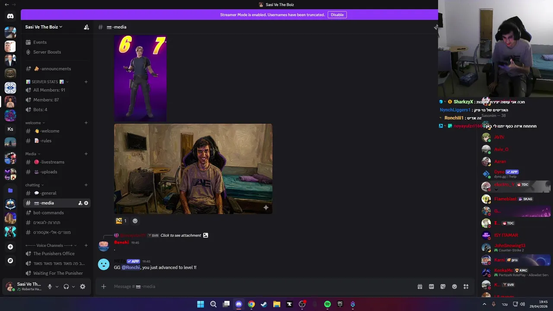Collapse the Media category
The image size is (553, 311).
tap(32, 154)
